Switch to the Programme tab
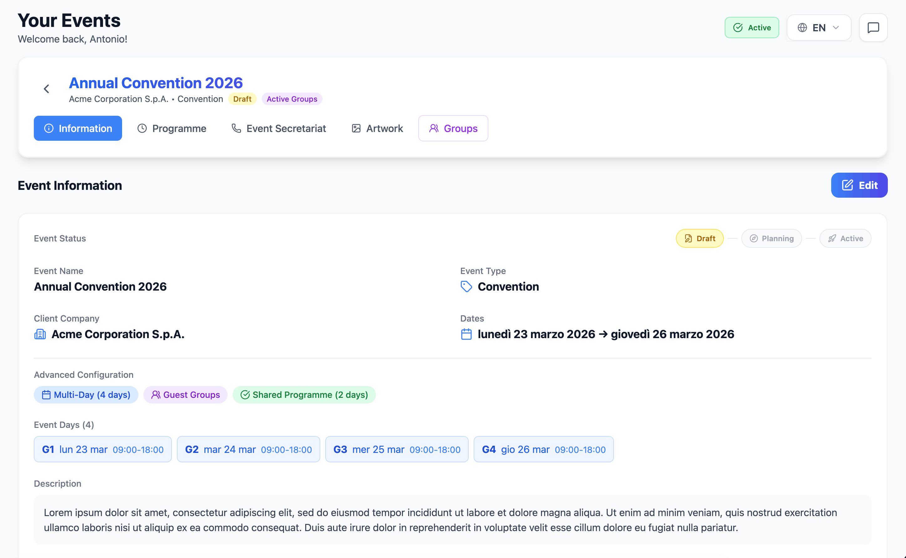Image resolution: width=906 pixels, height=558 pixels. (172, 128)
